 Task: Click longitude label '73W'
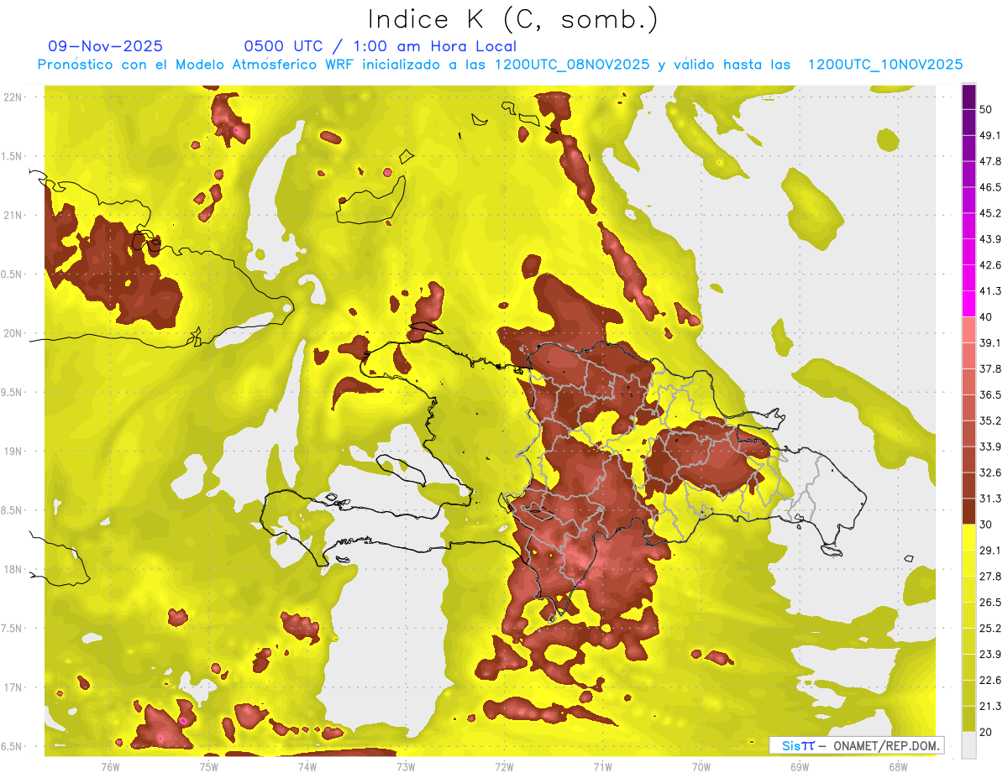(406, 766)
